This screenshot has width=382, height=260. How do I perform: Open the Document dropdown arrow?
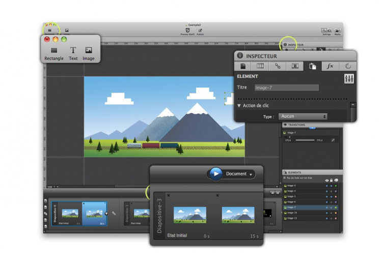coord(251,174)
